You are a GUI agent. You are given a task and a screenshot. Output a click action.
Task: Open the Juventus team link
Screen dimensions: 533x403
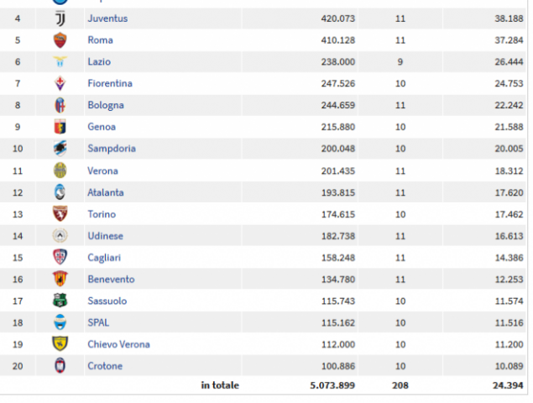click(x=107, y=18)
